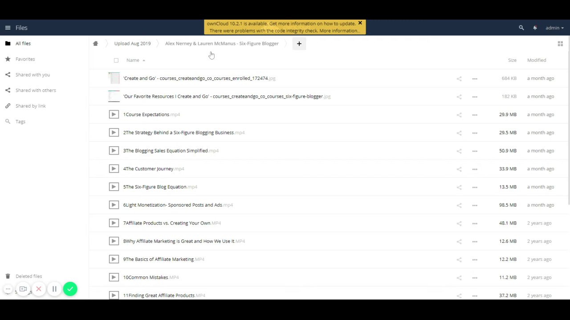570x320 pixels.
Task: Switch to grid view
Action: click(560, 44)
